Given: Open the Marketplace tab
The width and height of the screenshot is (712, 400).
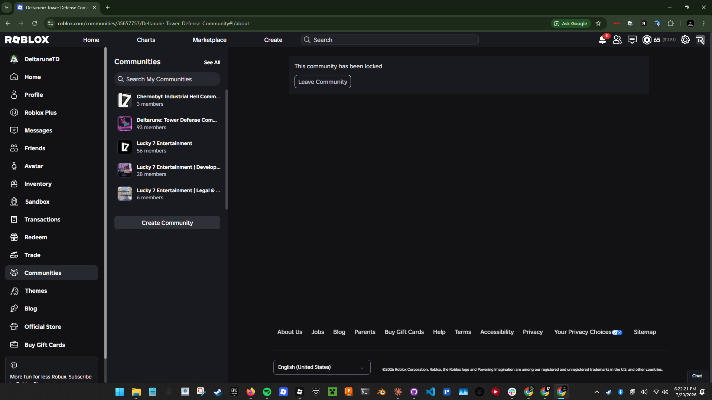Looking at the screenshot, I should coord(209,40).
